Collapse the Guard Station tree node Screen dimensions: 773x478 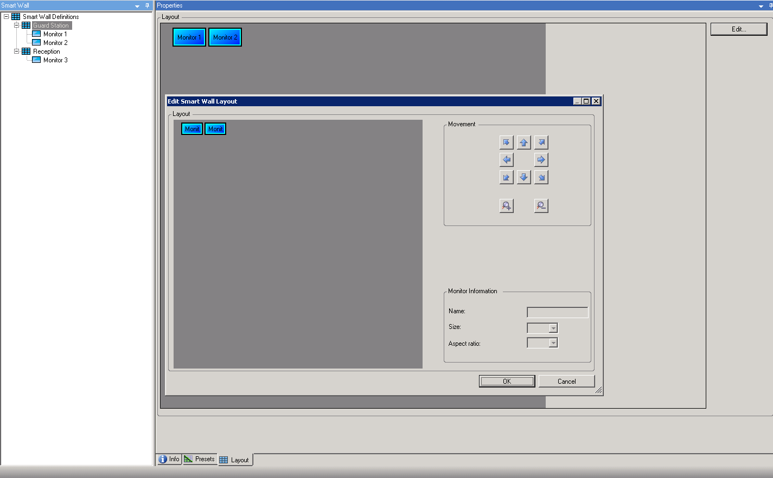click(x=16, y=25)
